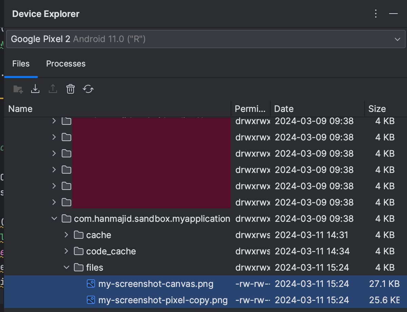Click the code_cache folder icon
Screen dimensions: 407x312
[x=79, y=251]
